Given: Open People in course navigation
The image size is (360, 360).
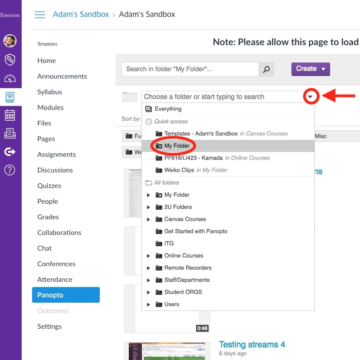Looking at the screenshot, I should (48, 201).
